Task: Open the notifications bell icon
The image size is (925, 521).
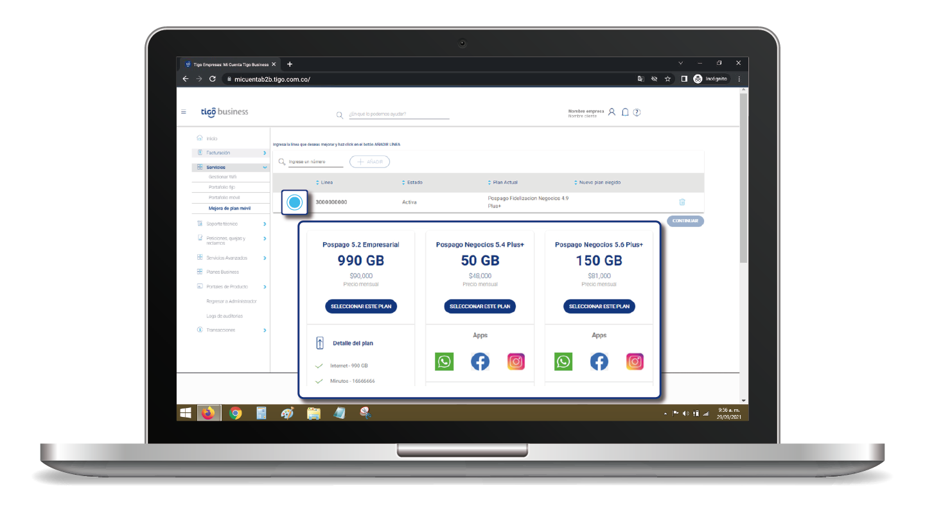Action: point(625,112)
